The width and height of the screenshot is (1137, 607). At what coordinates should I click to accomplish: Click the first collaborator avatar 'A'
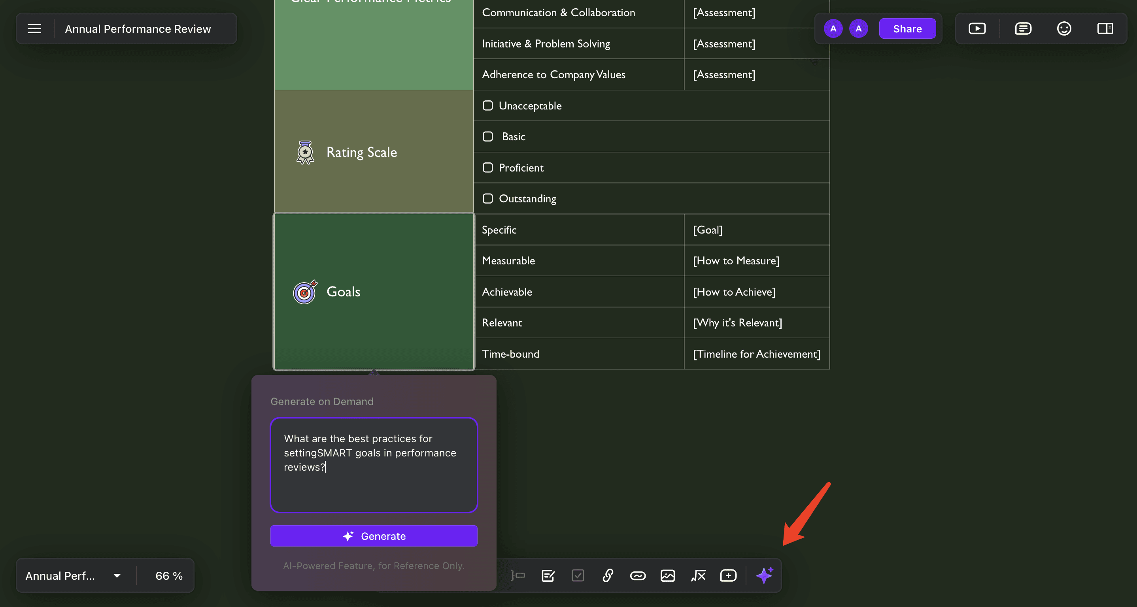point(833,29)
